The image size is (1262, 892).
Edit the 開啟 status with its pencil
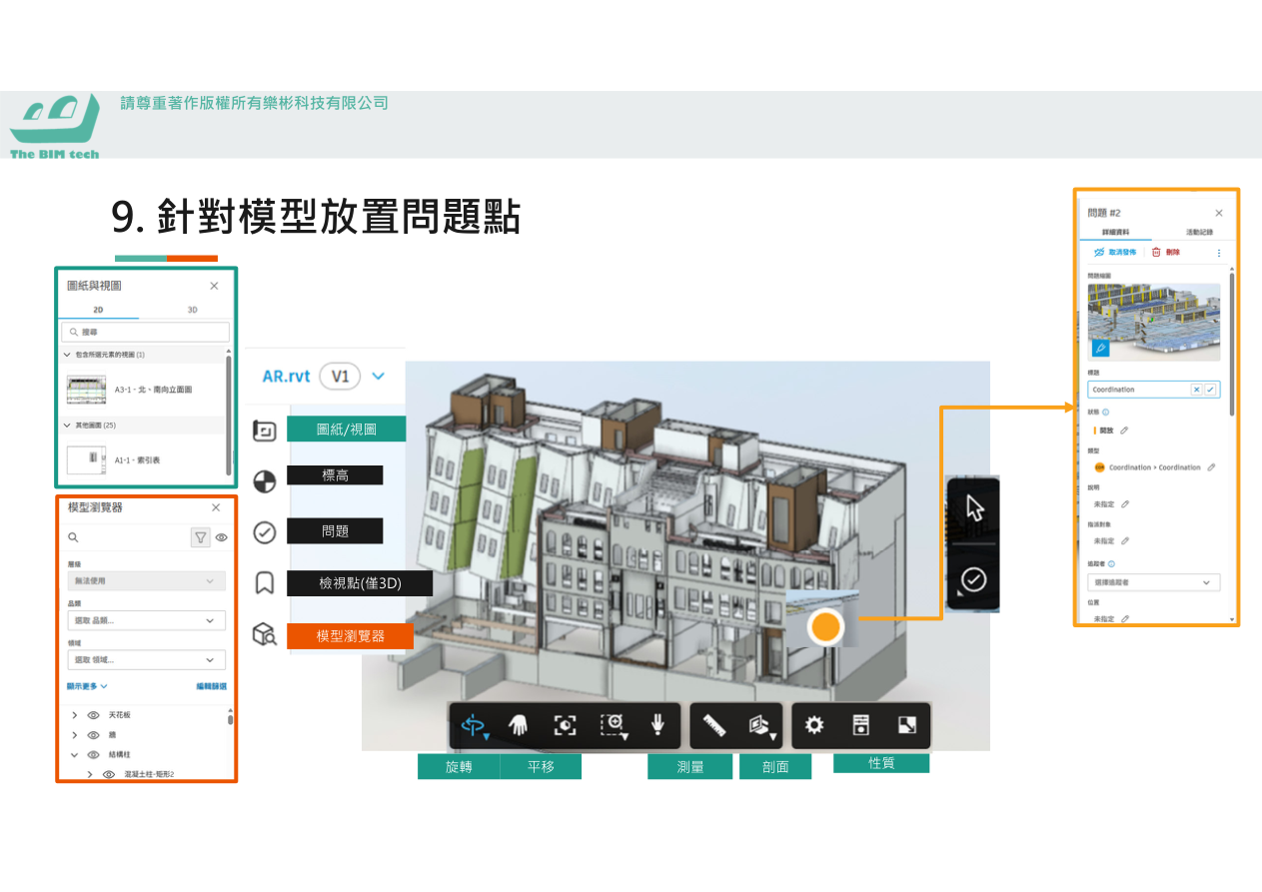pos(1124,431)
